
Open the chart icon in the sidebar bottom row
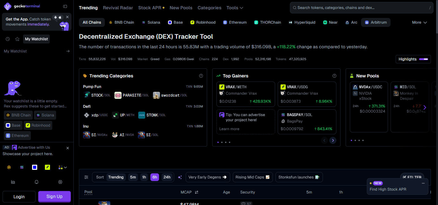(13, 182)
